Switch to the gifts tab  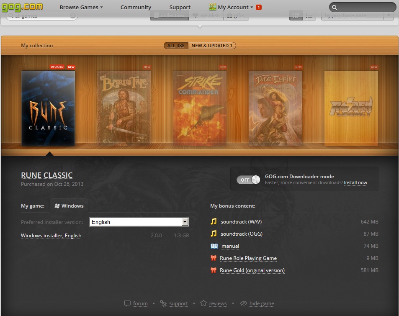(236, 15)
